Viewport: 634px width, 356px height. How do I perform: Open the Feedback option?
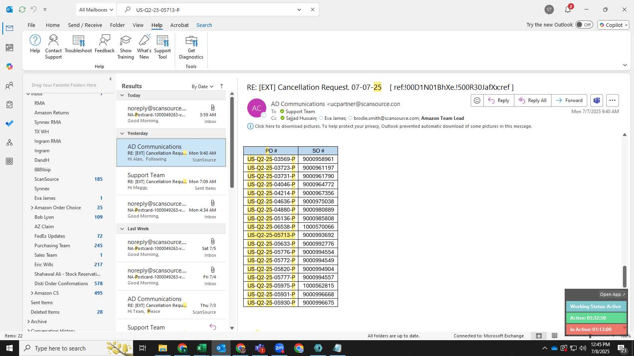[105, 44]
